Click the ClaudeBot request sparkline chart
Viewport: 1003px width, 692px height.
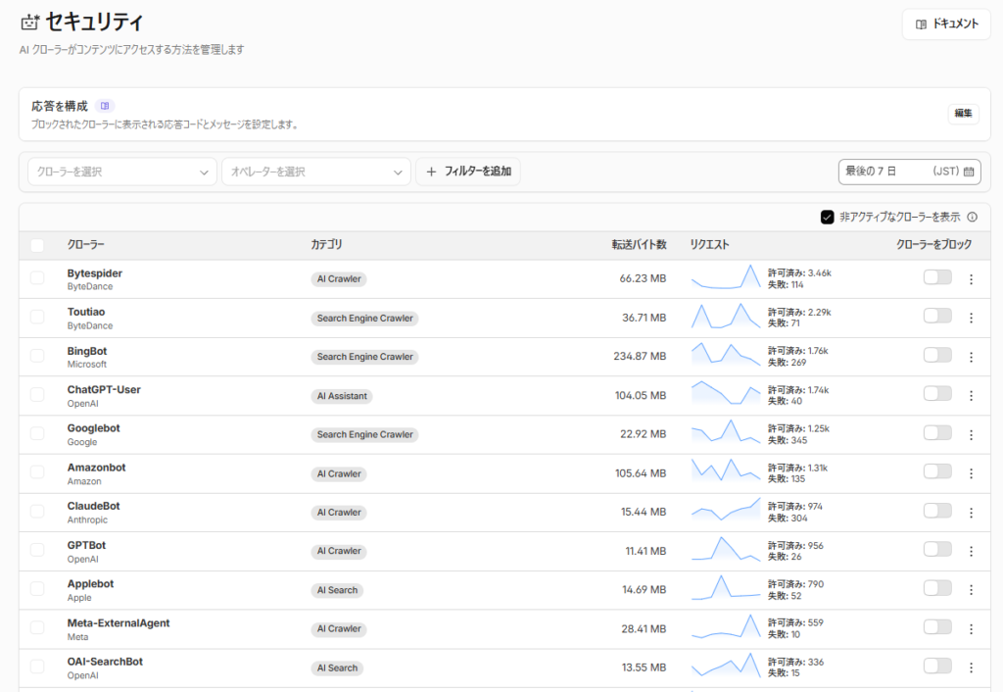[726, 510]
